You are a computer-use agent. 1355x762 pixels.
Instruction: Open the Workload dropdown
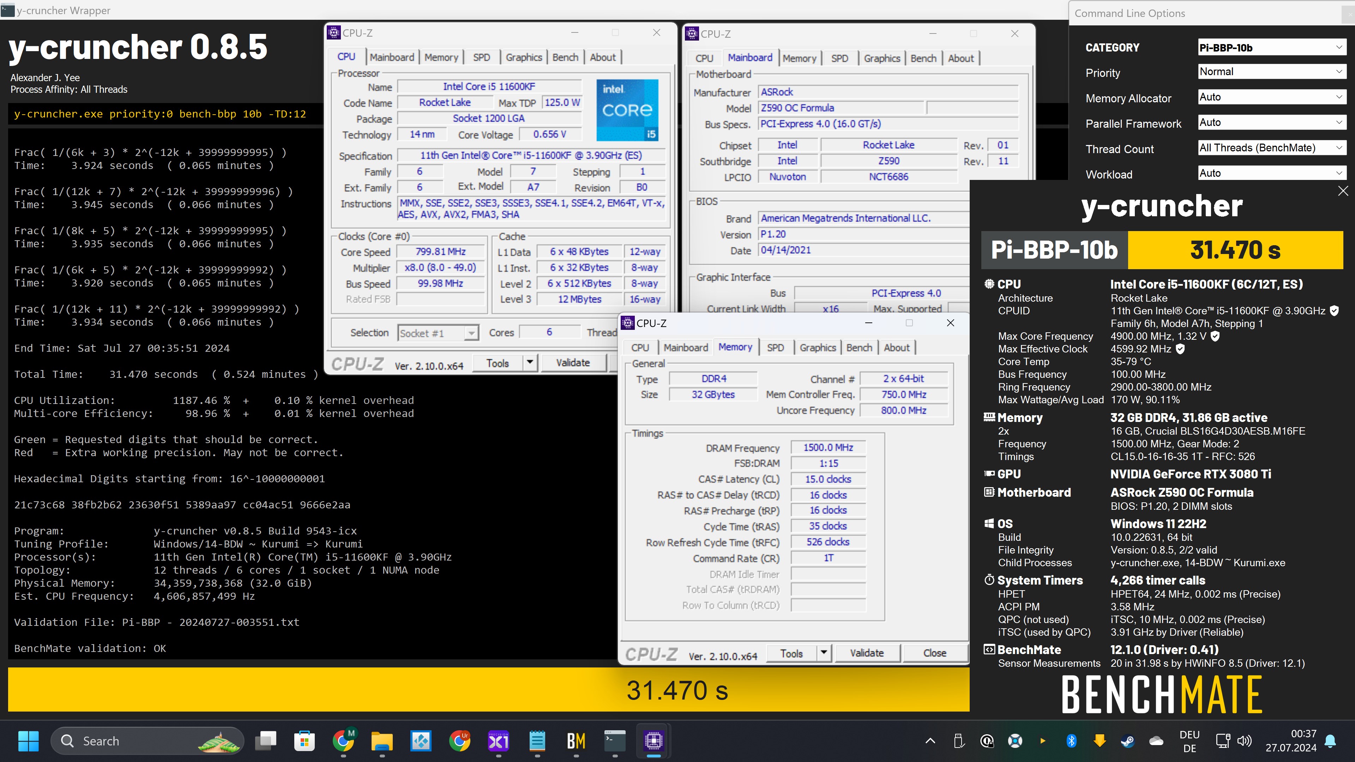tap(1271, 173)
